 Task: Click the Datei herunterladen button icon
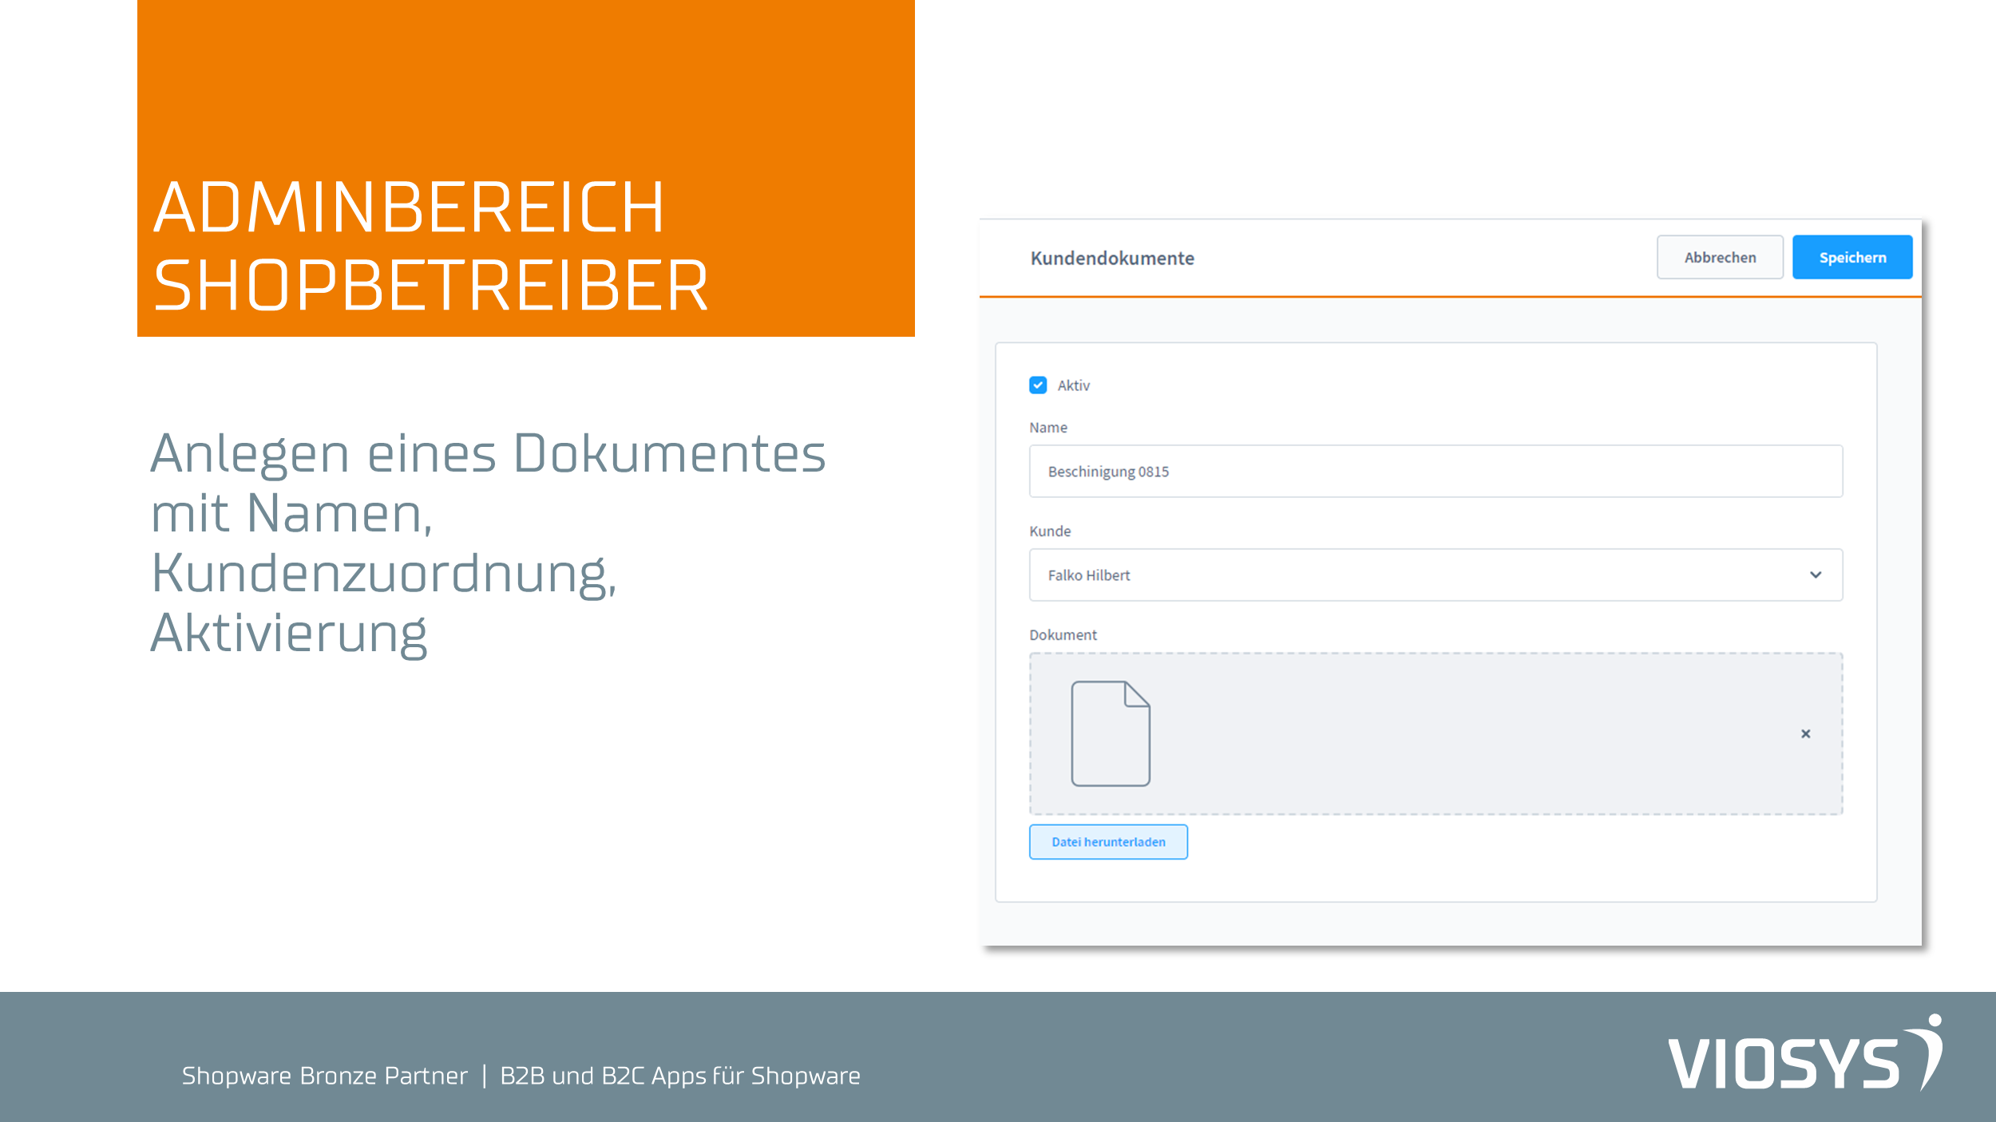(1107, 841)
